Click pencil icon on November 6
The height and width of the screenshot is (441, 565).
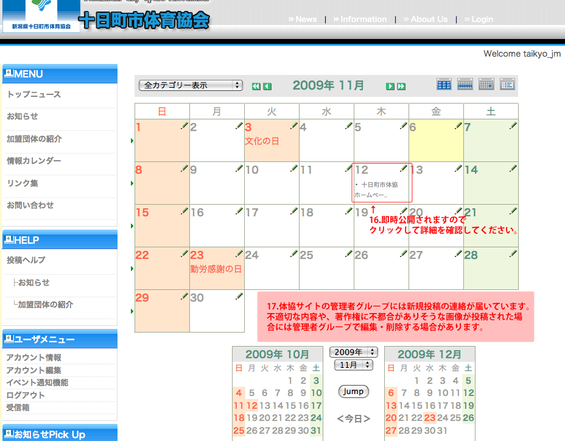click(458, 125)
